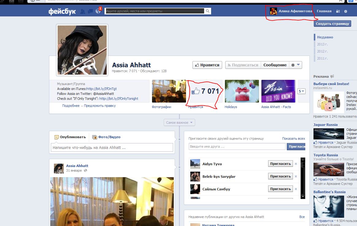The height and width of the screenshot is (226, 357).
Task: Click Предложить правку link
Action: (x=100, y=106)
